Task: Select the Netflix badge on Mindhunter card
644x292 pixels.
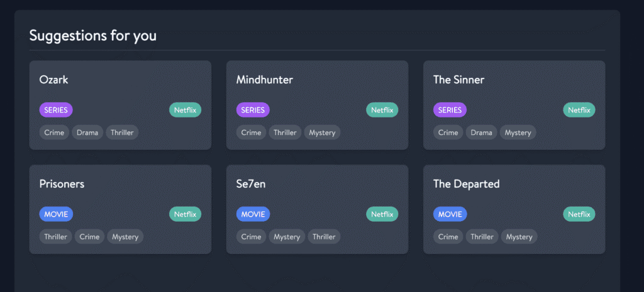Action: 382,110
